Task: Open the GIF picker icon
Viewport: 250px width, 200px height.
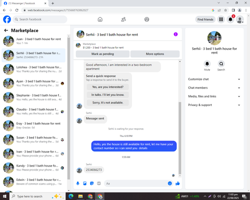Action: [x=99, y=183]
